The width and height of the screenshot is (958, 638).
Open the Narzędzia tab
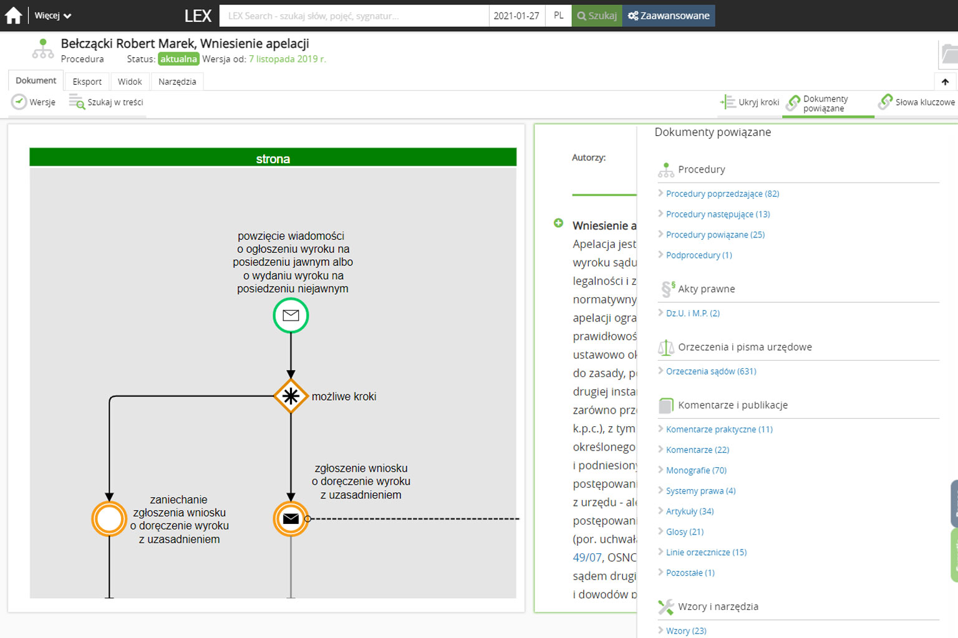pos(177,82)
